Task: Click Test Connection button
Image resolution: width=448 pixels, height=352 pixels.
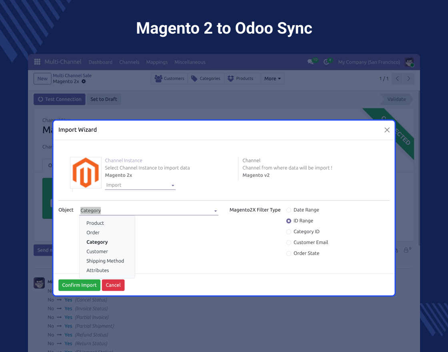Action: 60,99
